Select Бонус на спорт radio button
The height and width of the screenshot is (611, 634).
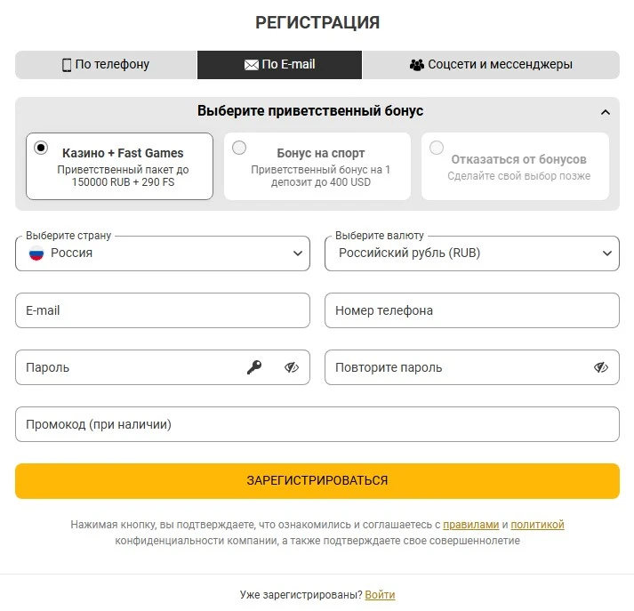click(x=239, y=148)
